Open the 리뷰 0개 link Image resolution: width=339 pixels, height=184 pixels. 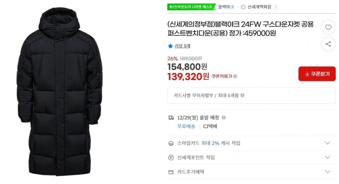(x=182, y=46)
